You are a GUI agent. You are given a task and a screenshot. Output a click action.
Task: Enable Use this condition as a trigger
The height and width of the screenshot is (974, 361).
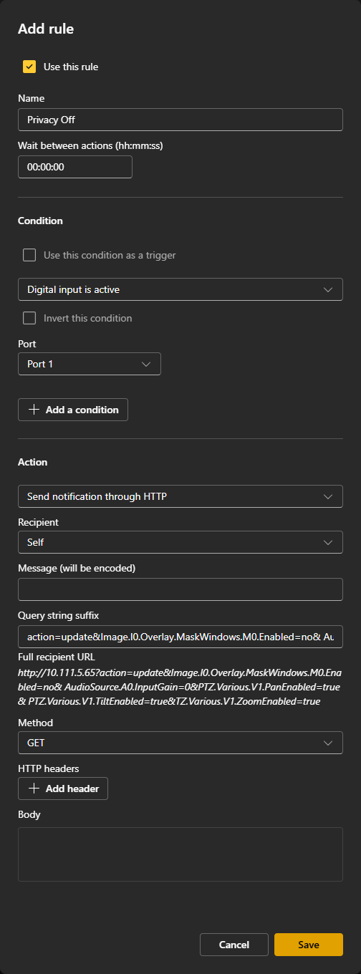[29, 255]
